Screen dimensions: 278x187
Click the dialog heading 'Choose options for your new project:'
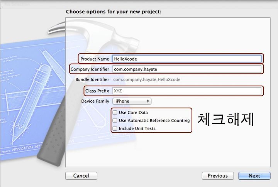click(114, 12)
